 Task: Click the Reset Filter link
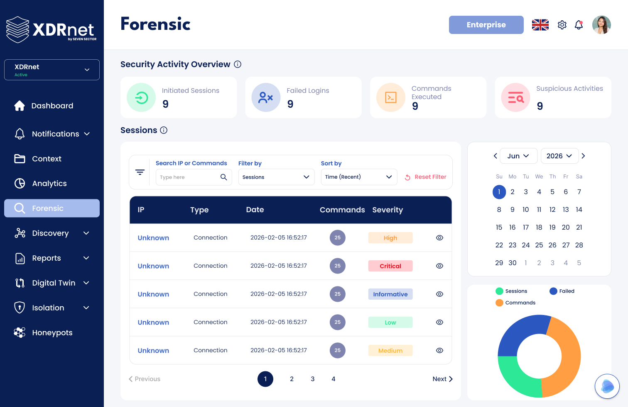[426, 177]
